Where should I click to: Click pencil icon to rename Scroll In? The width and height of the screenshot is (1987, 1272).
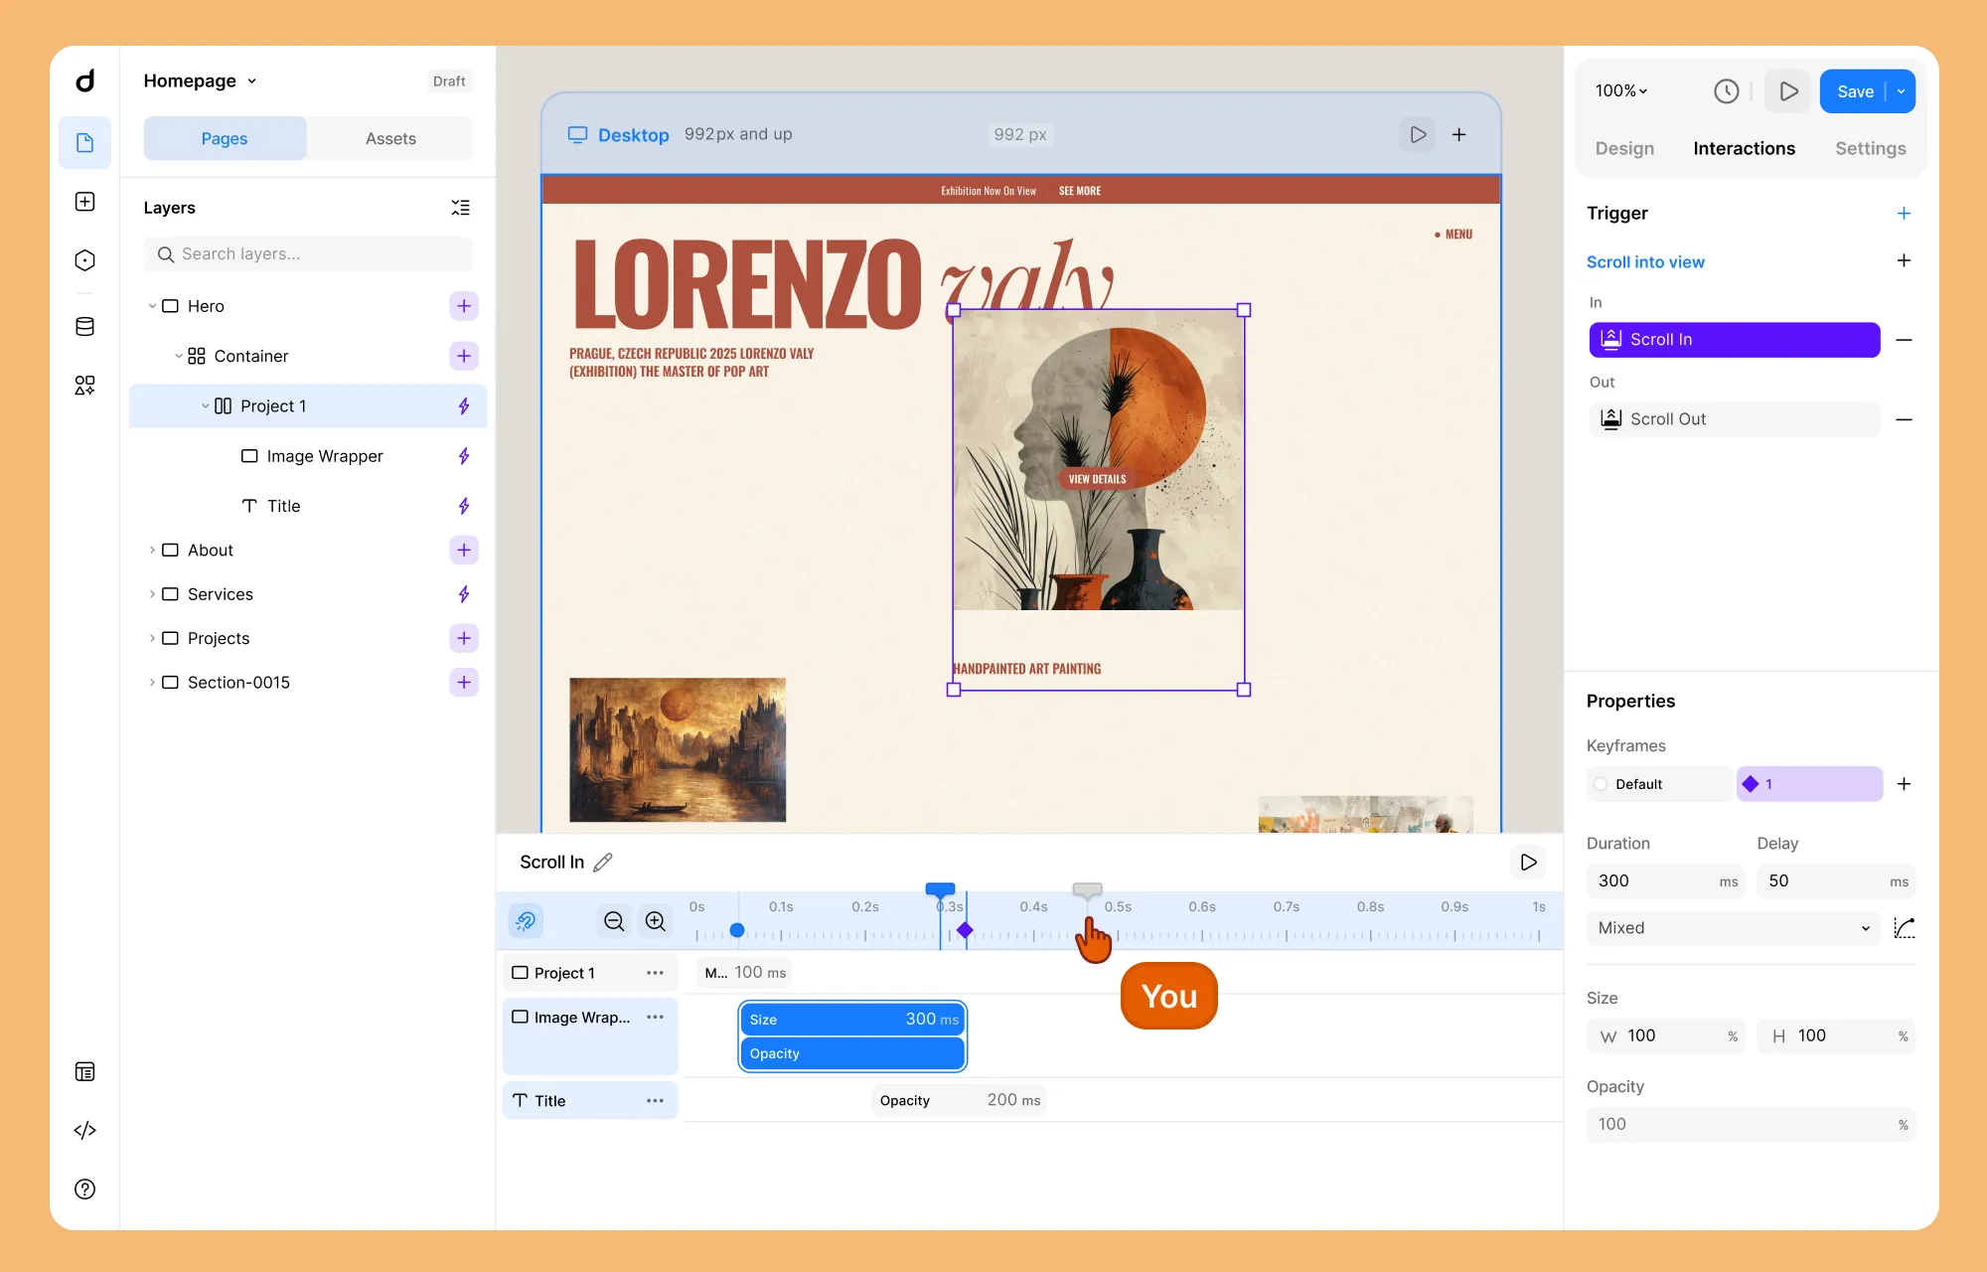[x=603, y=863]
